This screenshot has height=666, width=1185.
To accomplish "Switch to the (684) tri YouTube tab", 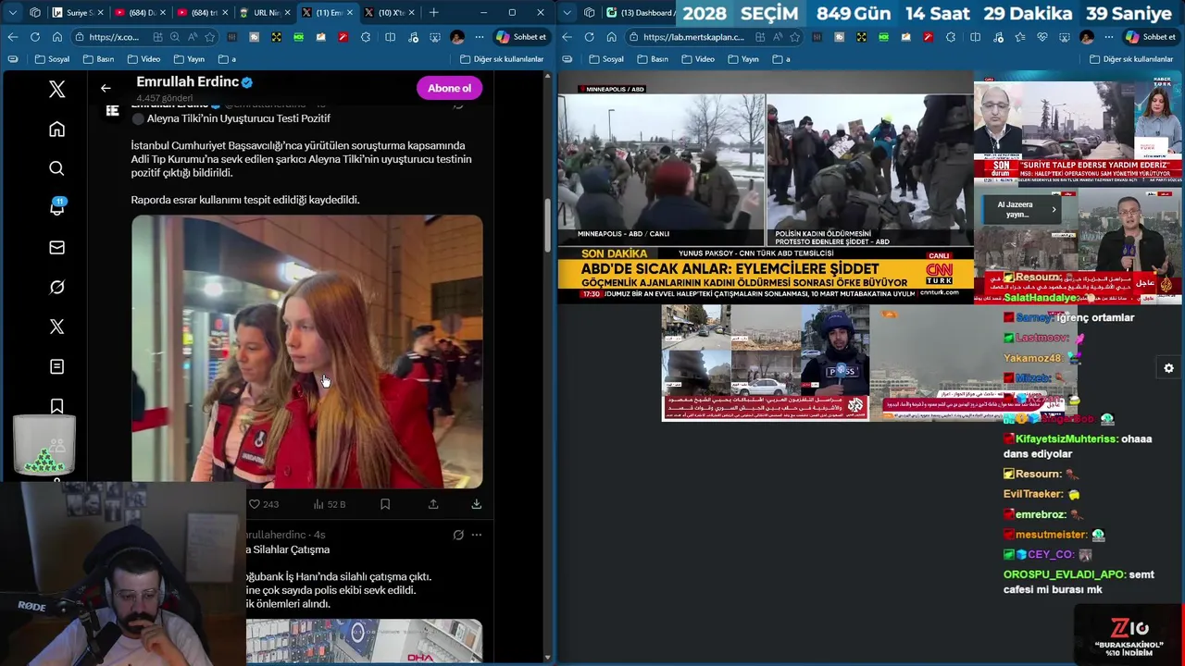I will click(203, 13).
